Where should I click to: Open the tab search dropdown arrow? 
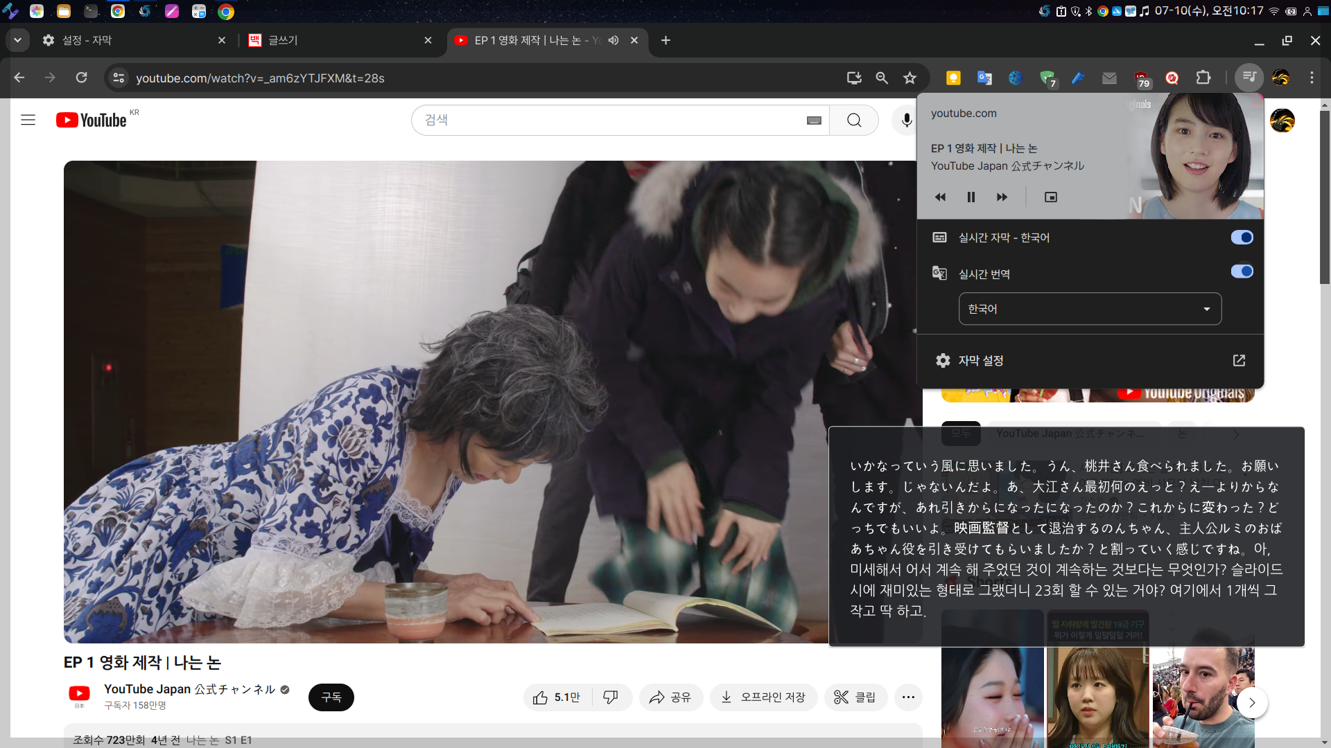tap(17, 40)
